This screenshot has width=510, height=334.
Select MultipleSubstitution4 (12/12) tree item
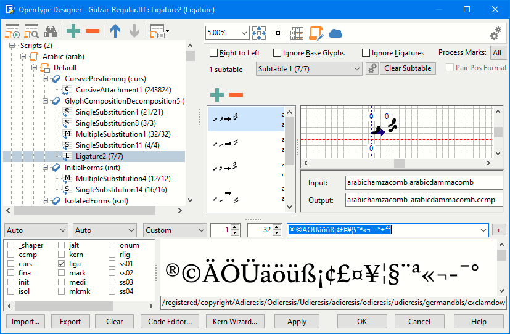click(123, 179)
